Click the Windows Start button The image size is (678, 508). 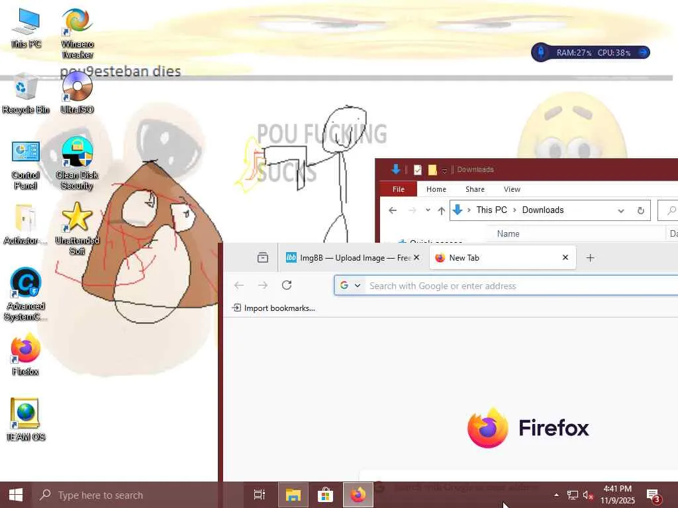coord(16,495)
